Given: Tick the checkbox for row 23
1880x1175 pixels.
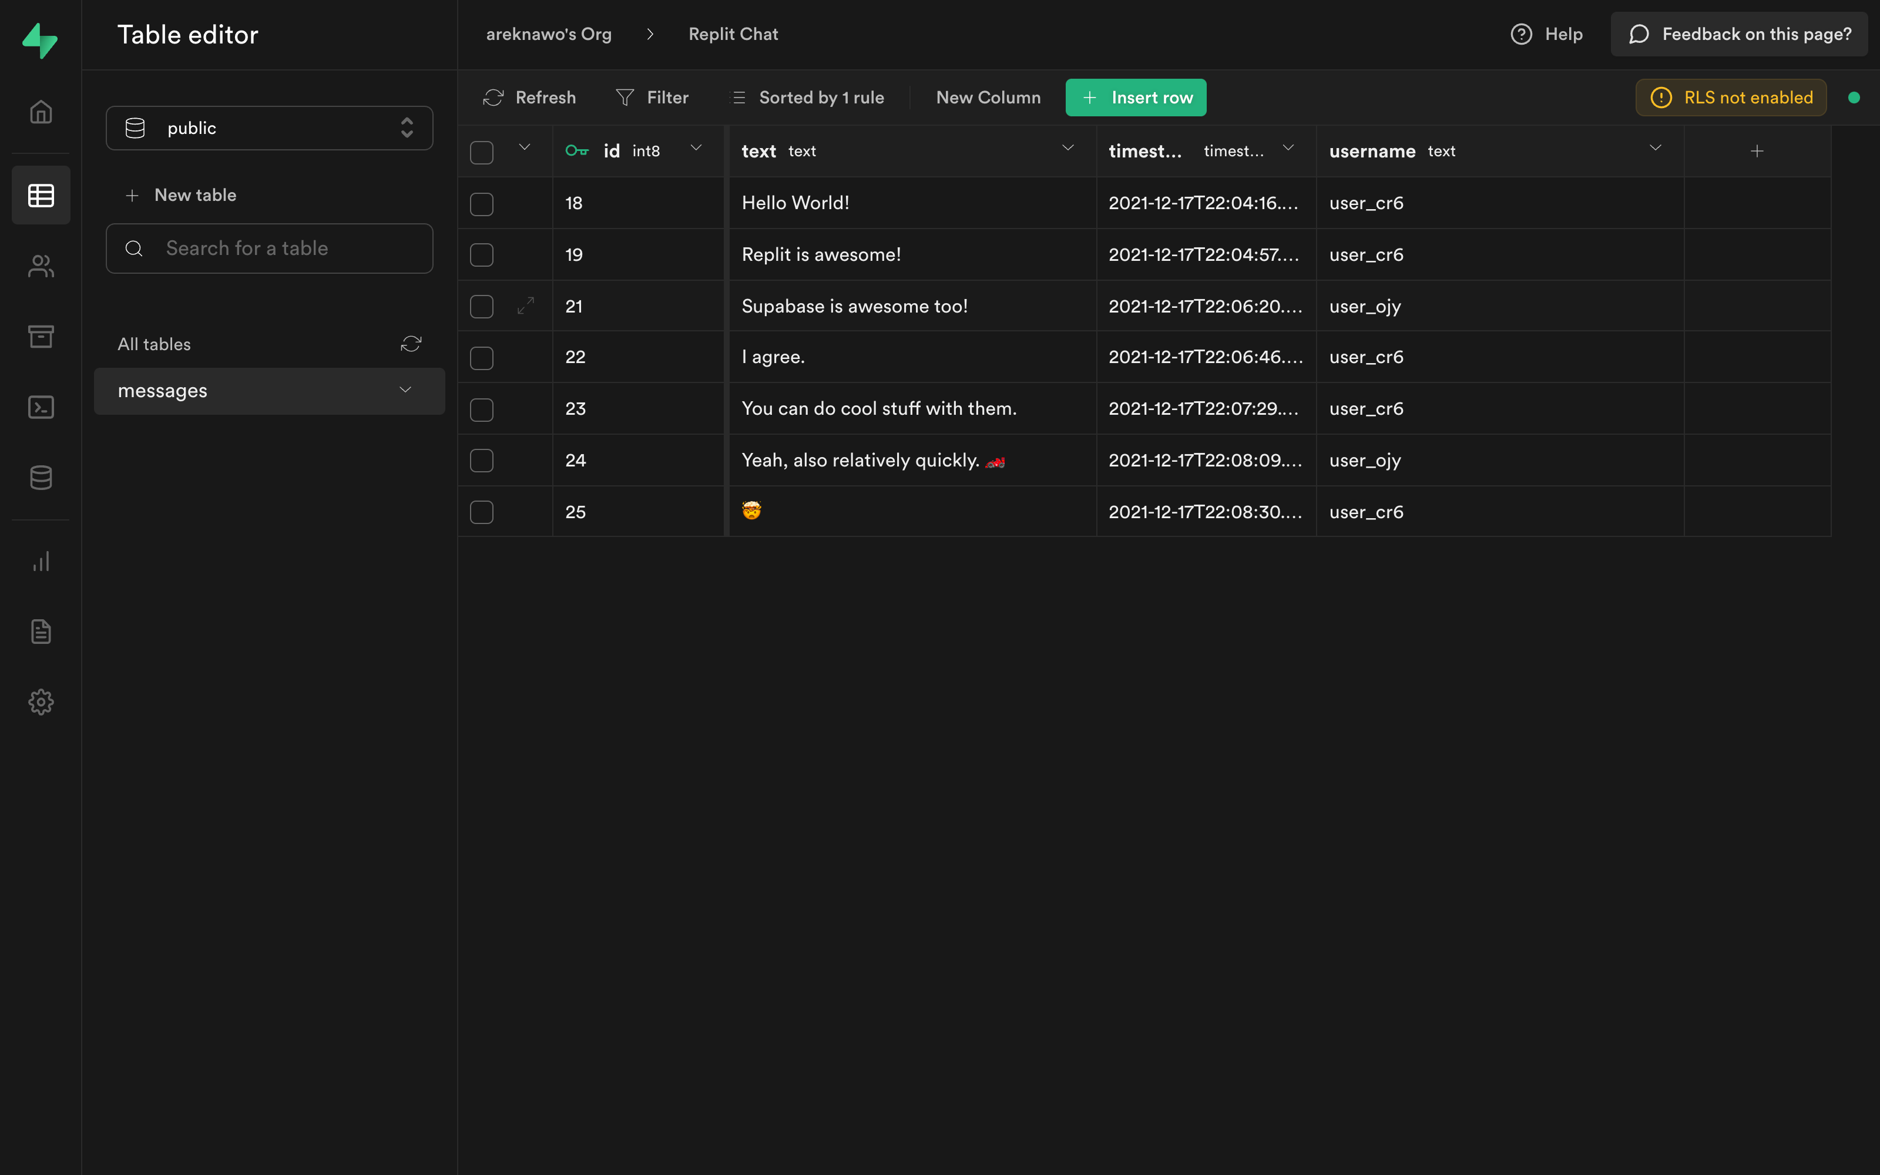Looking at the screenshot, I should [x=482, y=409].
